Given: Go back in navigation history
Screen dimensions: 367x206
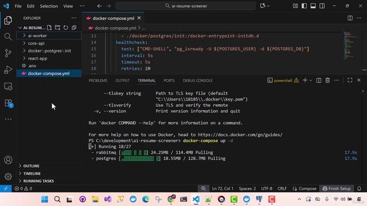Looking at the screenshot, I should click(99, 6).
